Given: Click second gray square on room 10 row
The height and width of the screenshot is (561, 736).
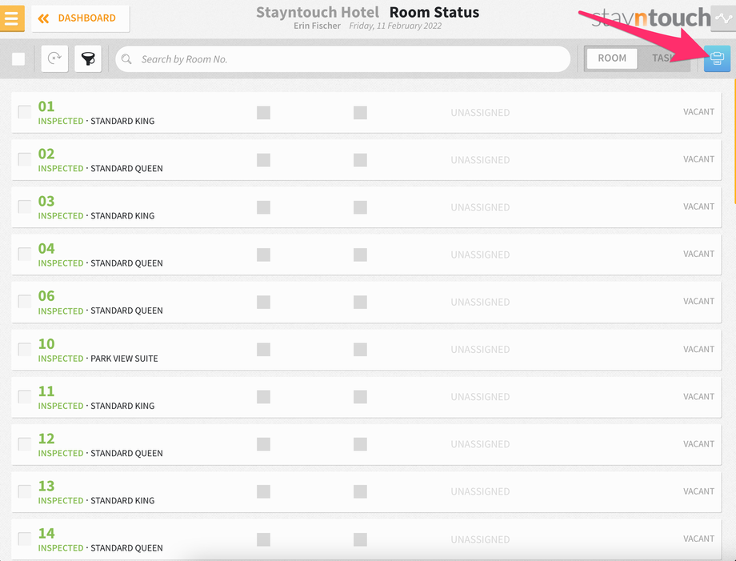Looking at the screenshot, I should coord(360,350).
